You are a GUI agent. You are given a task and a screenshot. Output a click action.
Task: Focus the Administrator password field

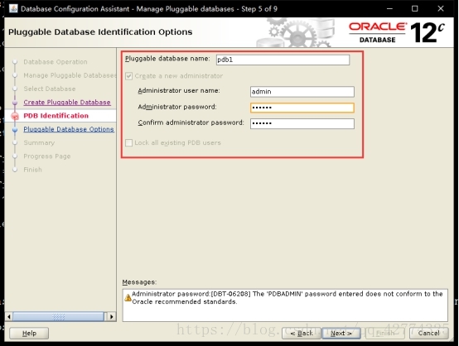tap(302, 108)
